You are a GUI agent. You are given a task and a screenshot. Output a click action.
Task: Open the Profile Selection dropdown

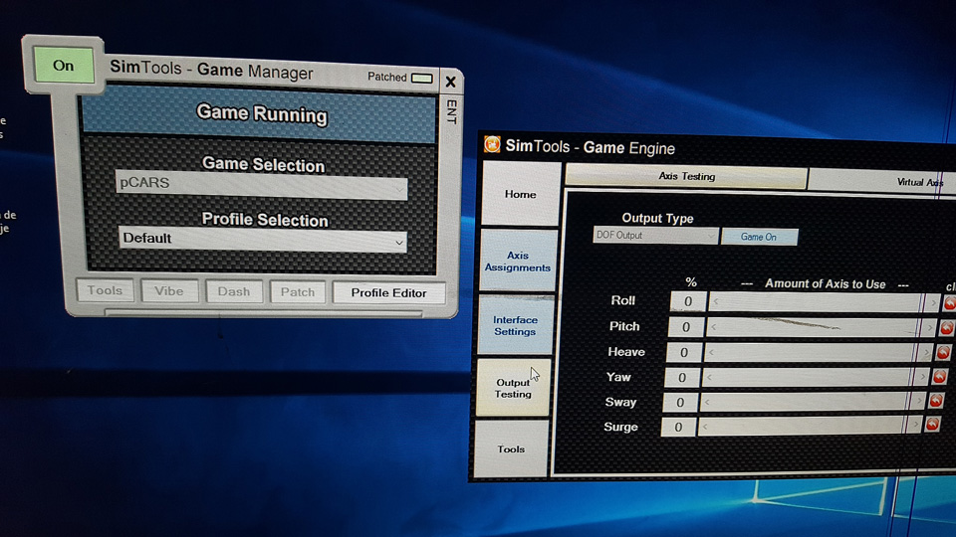263,239
